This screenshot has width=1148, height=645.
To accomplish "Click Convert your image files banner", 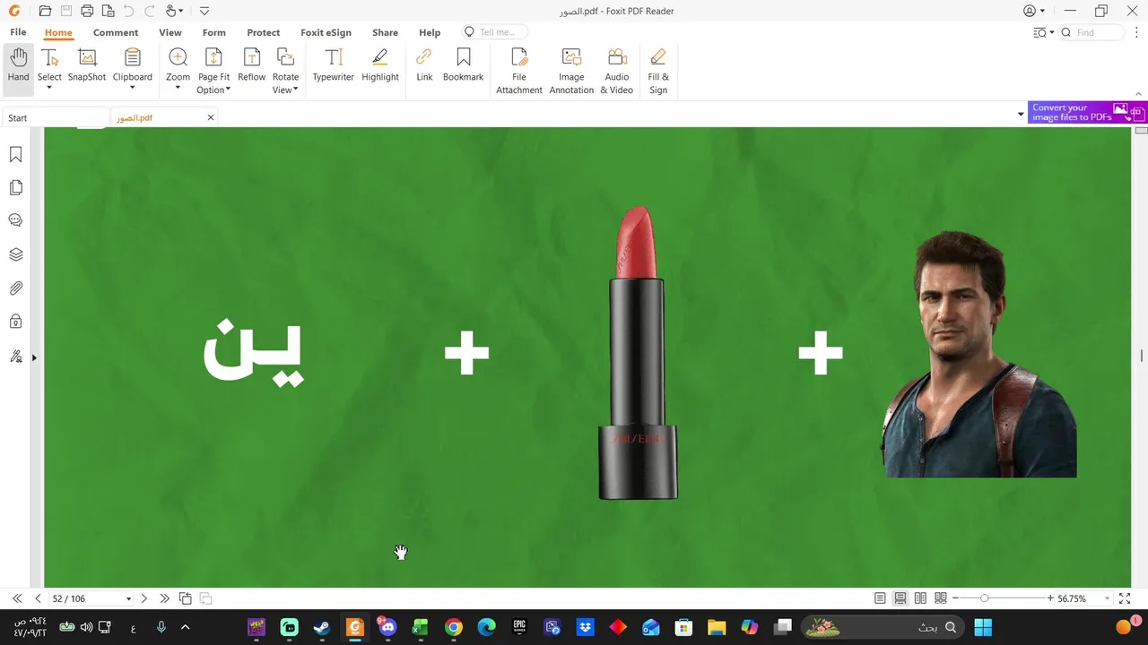I will point(1087,113).
